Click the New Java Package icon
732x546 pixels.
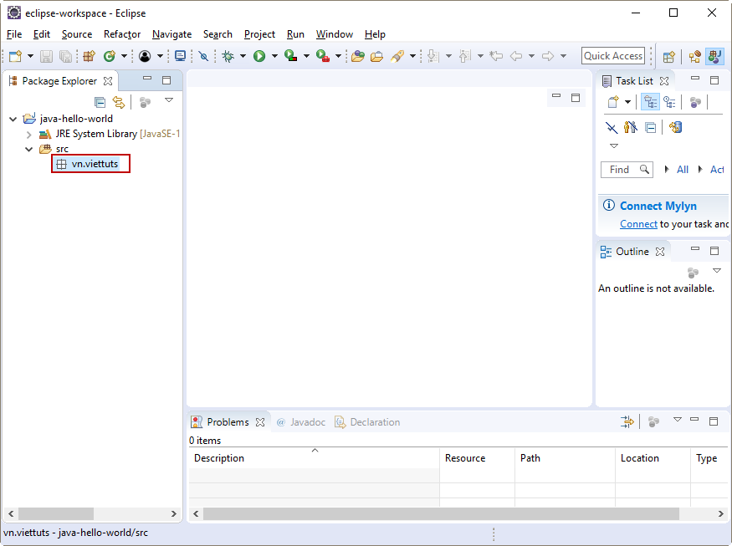(x=89, y=57)
